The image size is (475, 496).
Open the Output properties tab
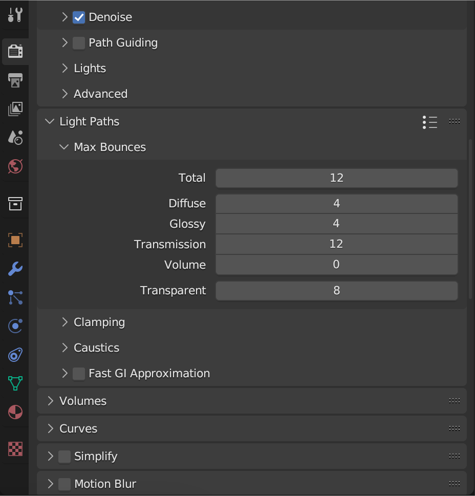point(15,80)
